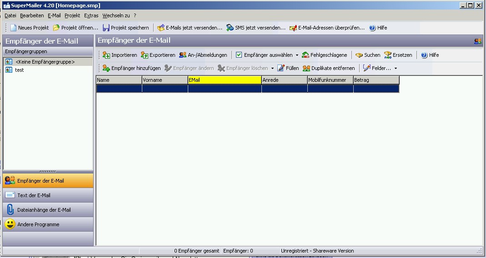Viewport: 486px width, 258px height.
Task: Click the Mobilfunknummer column header
Action: [331, 80]
